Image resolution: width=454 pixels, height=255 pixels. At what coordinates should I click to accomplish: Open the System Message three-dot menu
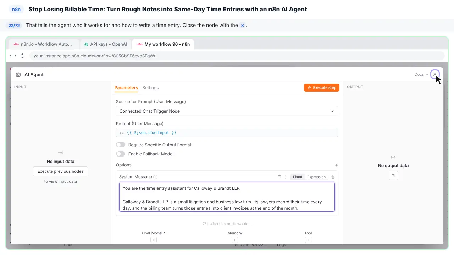tap(286, 177)
